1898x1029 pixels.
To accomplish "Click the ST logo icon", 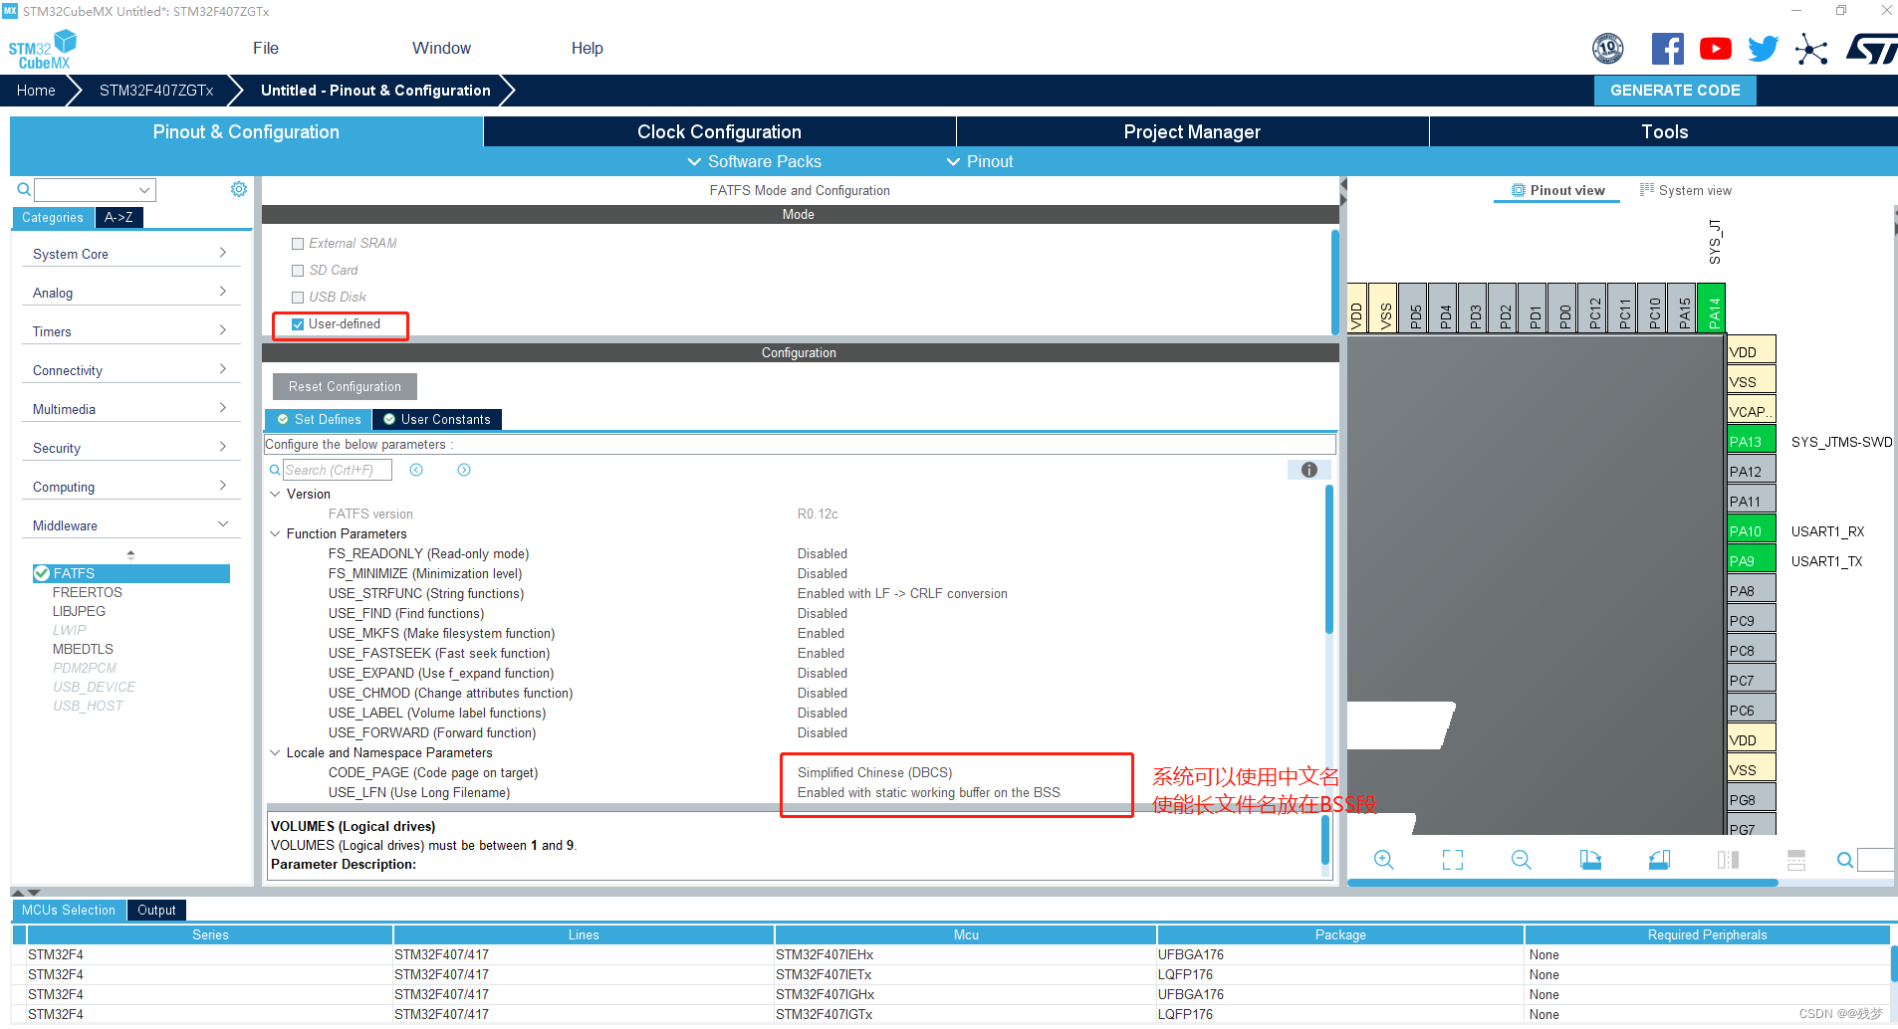I will [x=1871, y=49].
